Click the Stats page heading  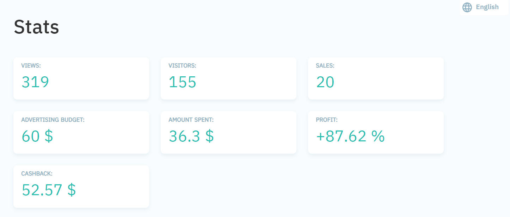tap(36, 27)
